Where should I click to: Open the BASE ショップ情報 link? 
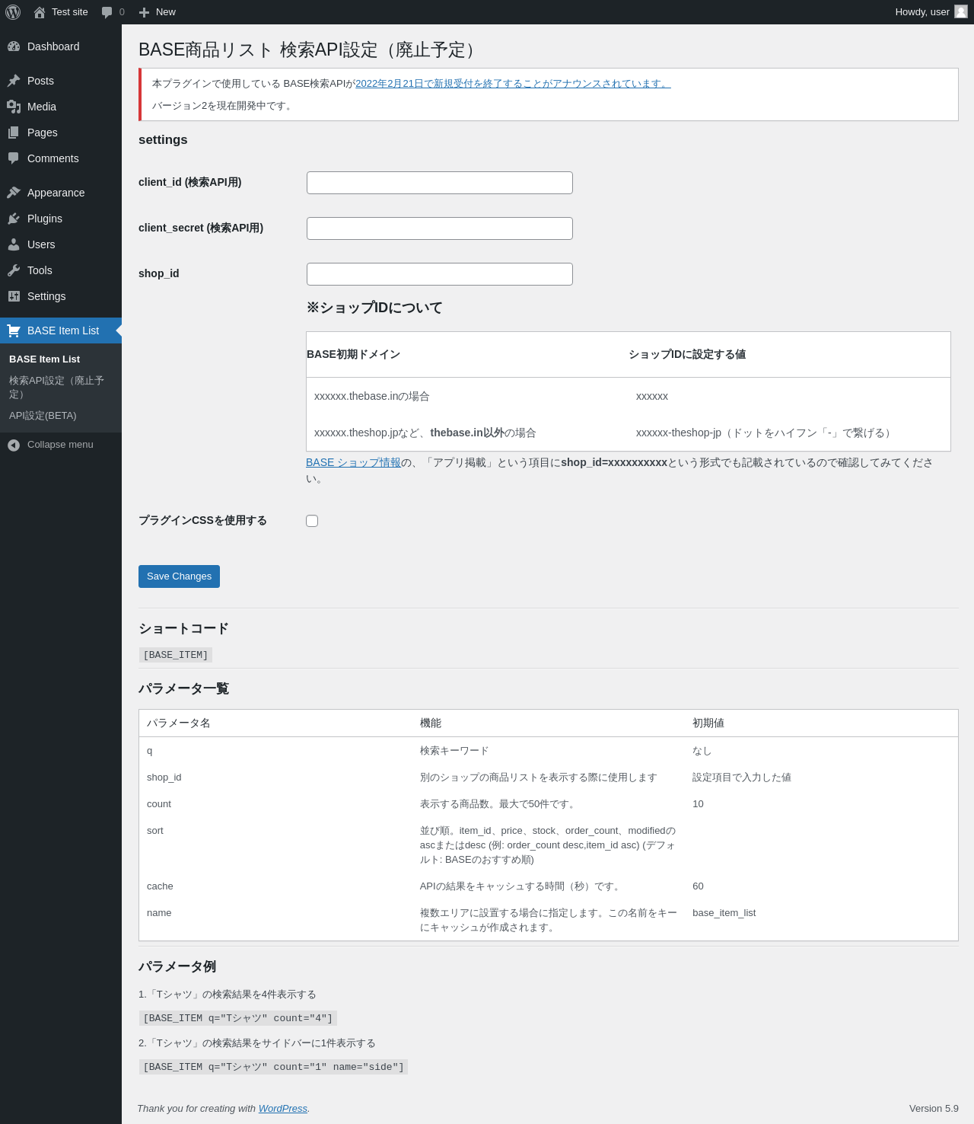353,462
